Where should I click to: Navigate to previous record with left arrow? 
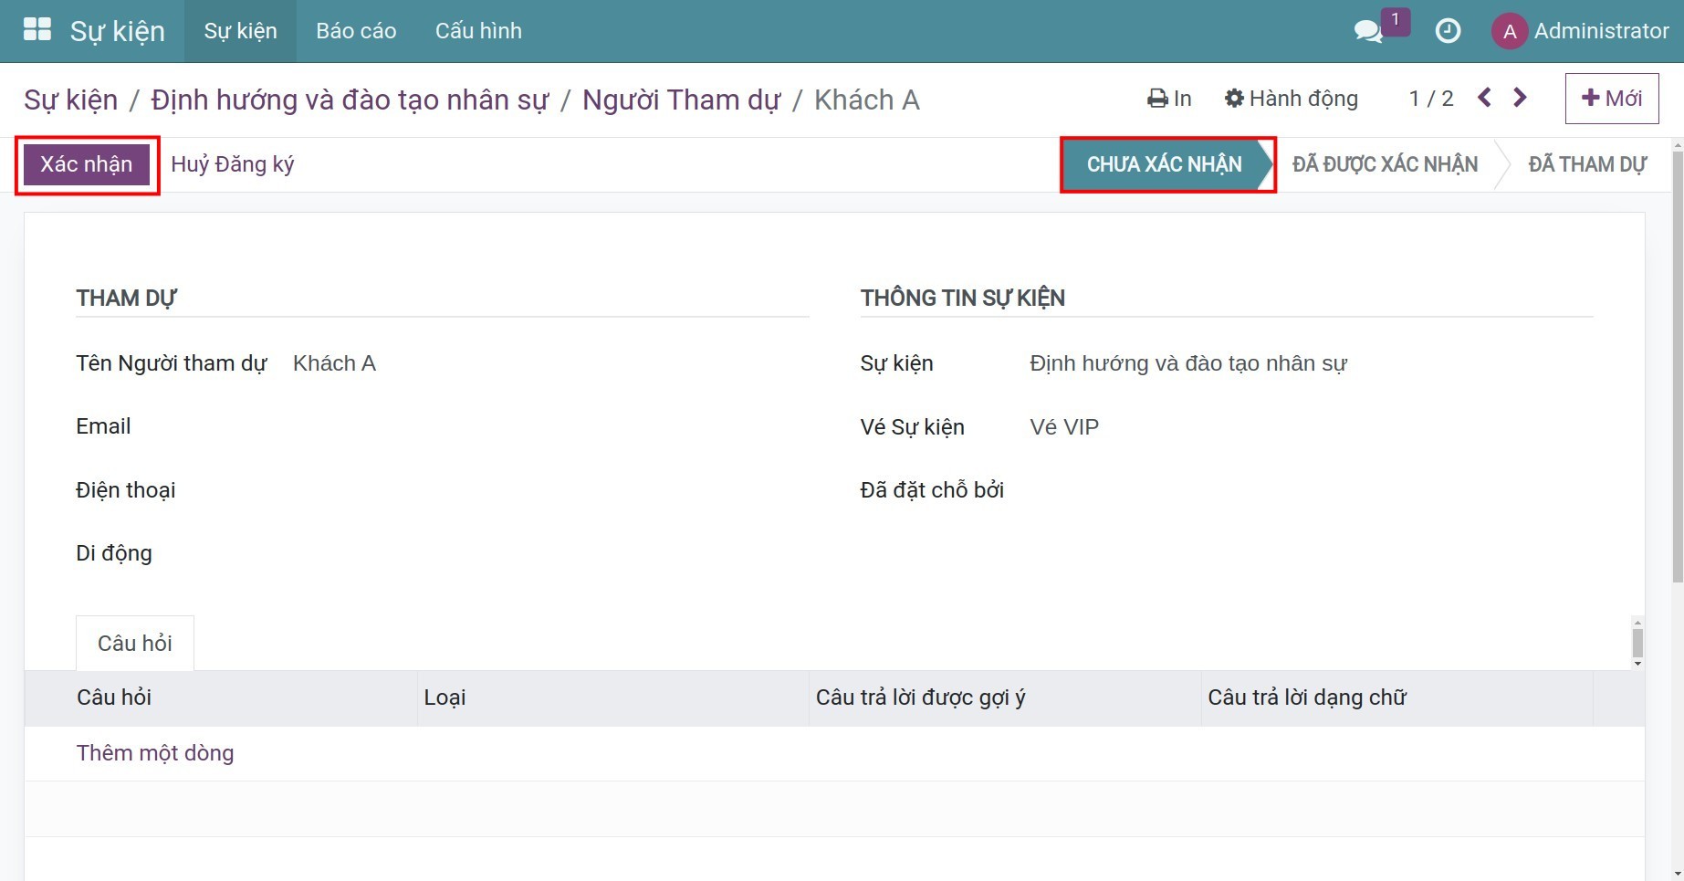pyautogui.click(x=1483, y=96)
